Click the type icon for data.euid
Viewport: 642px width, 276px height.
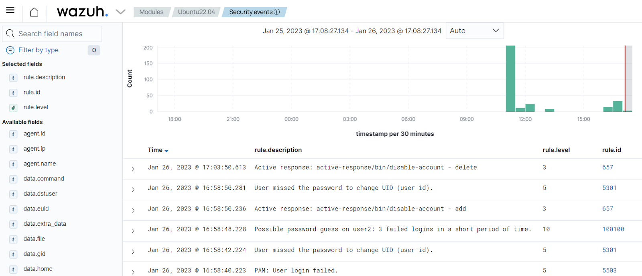point(13,209)
